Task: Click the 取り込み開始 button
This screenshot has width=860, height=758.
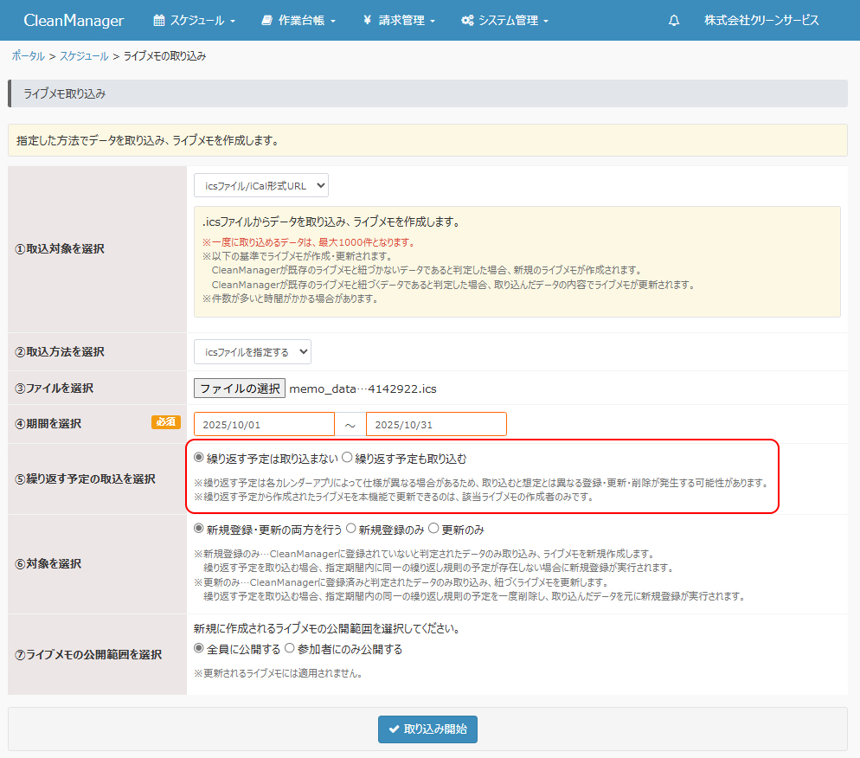Action: point(427,729)
